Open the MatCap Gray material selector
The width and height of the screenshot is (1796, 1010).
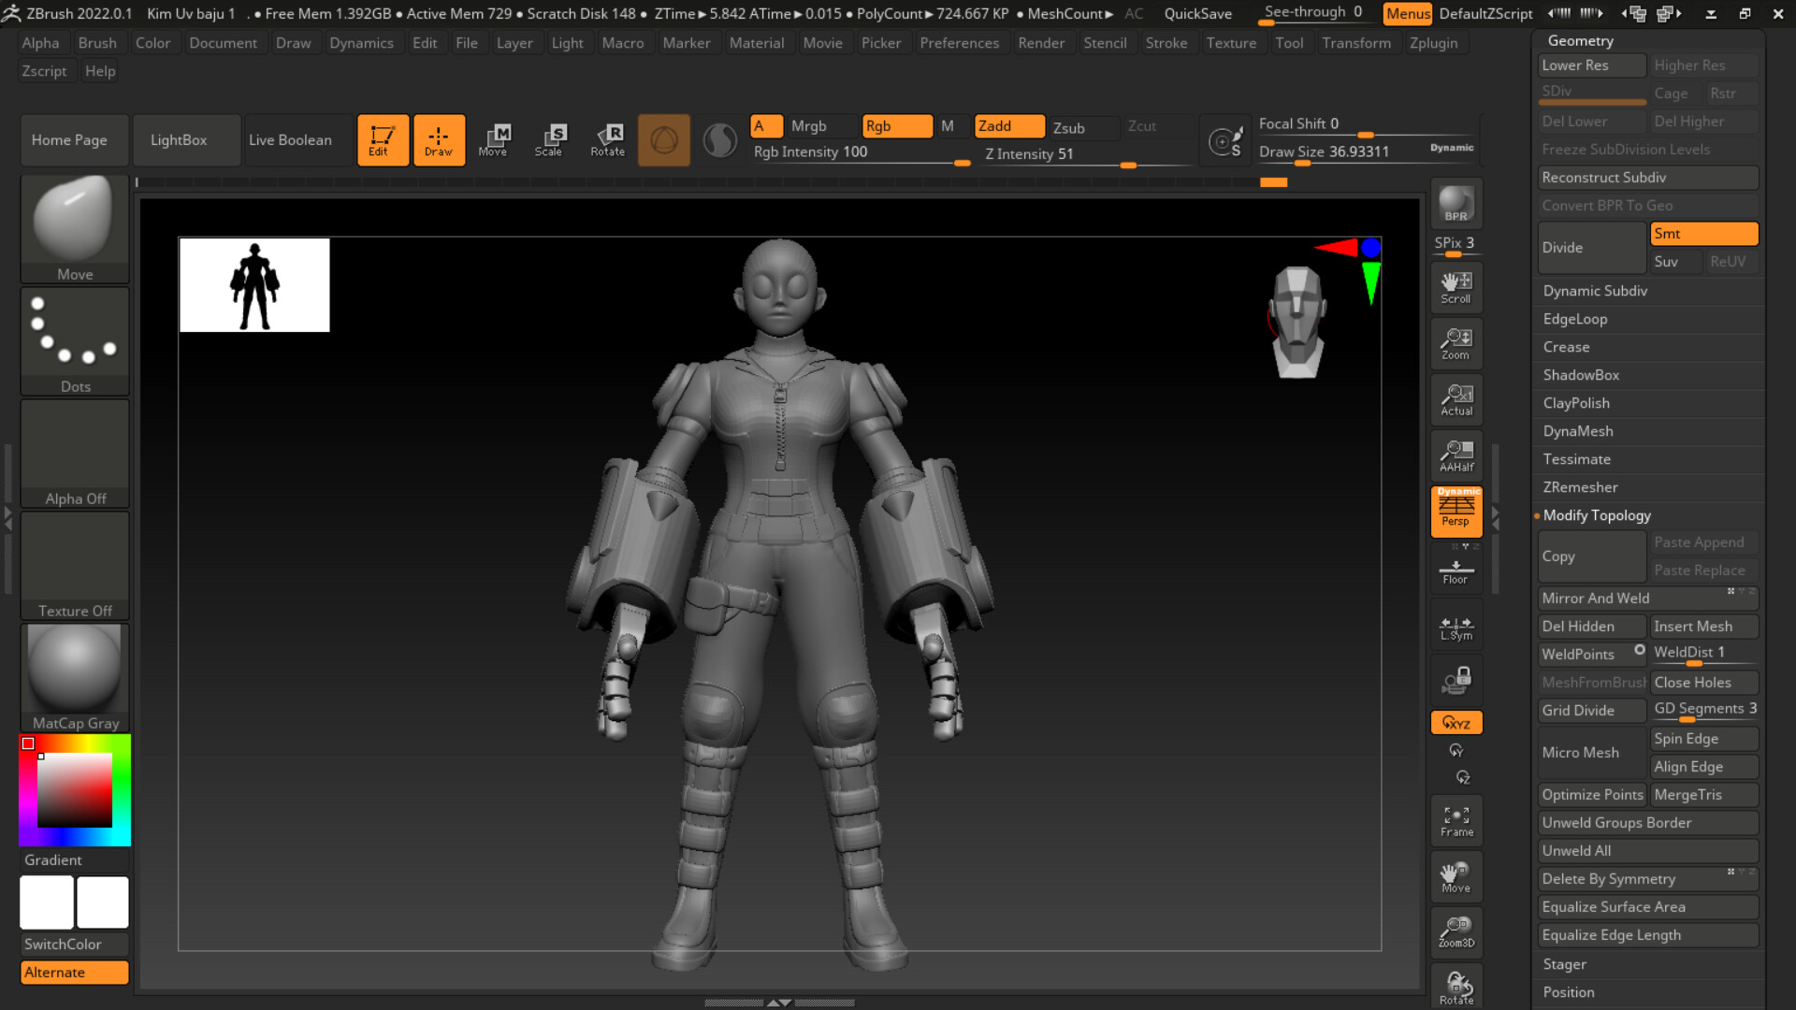[x=75, y=678]
